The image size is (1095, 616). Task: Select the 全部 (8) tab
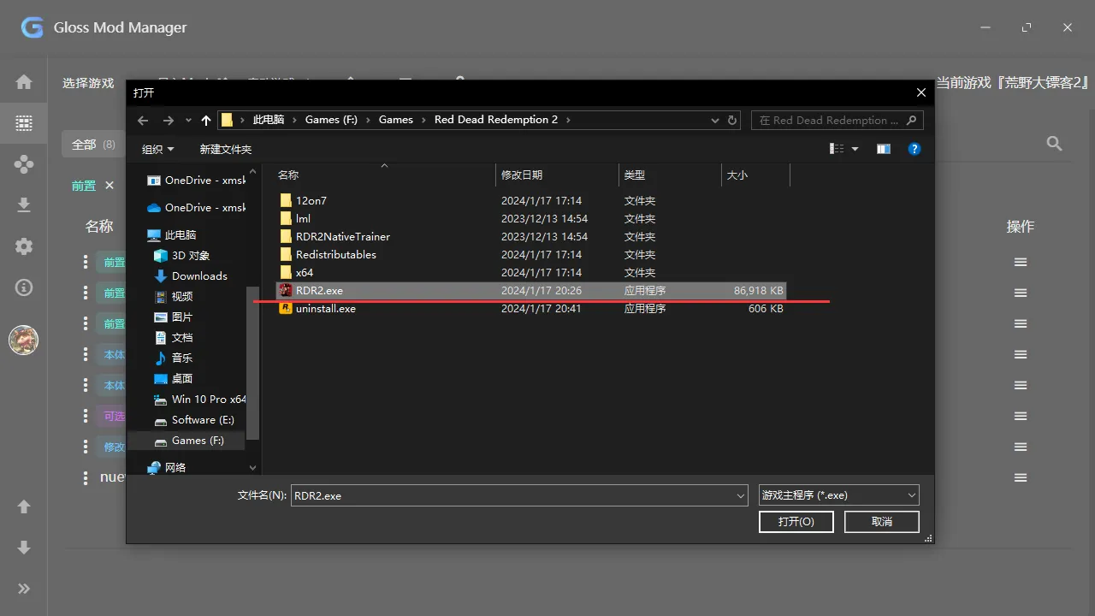tap(93, 145)
